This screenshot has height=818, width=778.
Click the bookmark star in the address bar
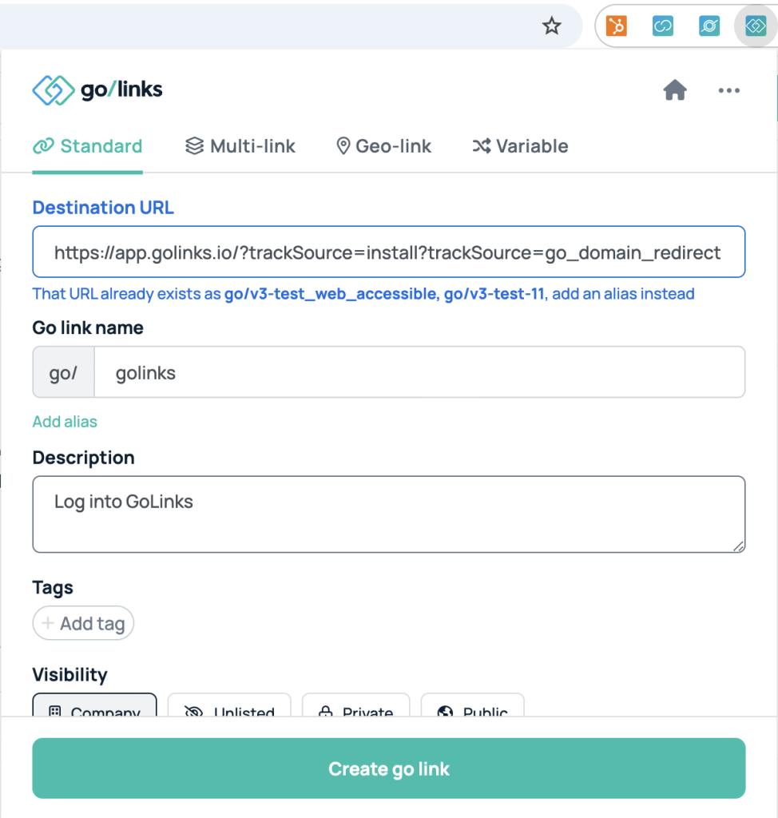point(551,26)
